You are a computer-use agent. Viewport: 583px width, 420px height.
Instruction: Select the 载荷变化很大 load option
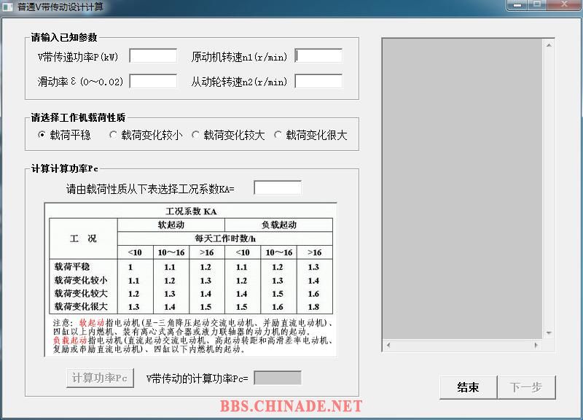[x=278, y=135]
